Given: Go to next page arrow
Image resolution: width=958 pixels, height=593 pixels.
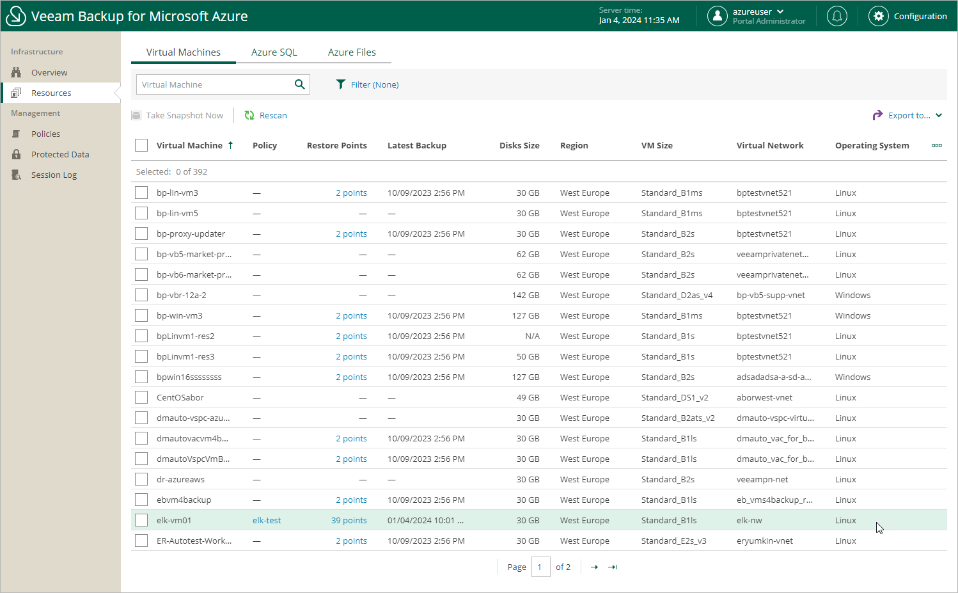Looking at the screenshot, I should (x=594, y=567).
